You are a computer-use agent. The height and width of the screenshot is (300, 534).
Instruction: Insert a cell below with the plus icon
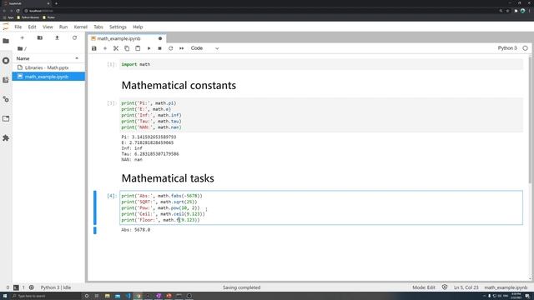coord(105,48)
